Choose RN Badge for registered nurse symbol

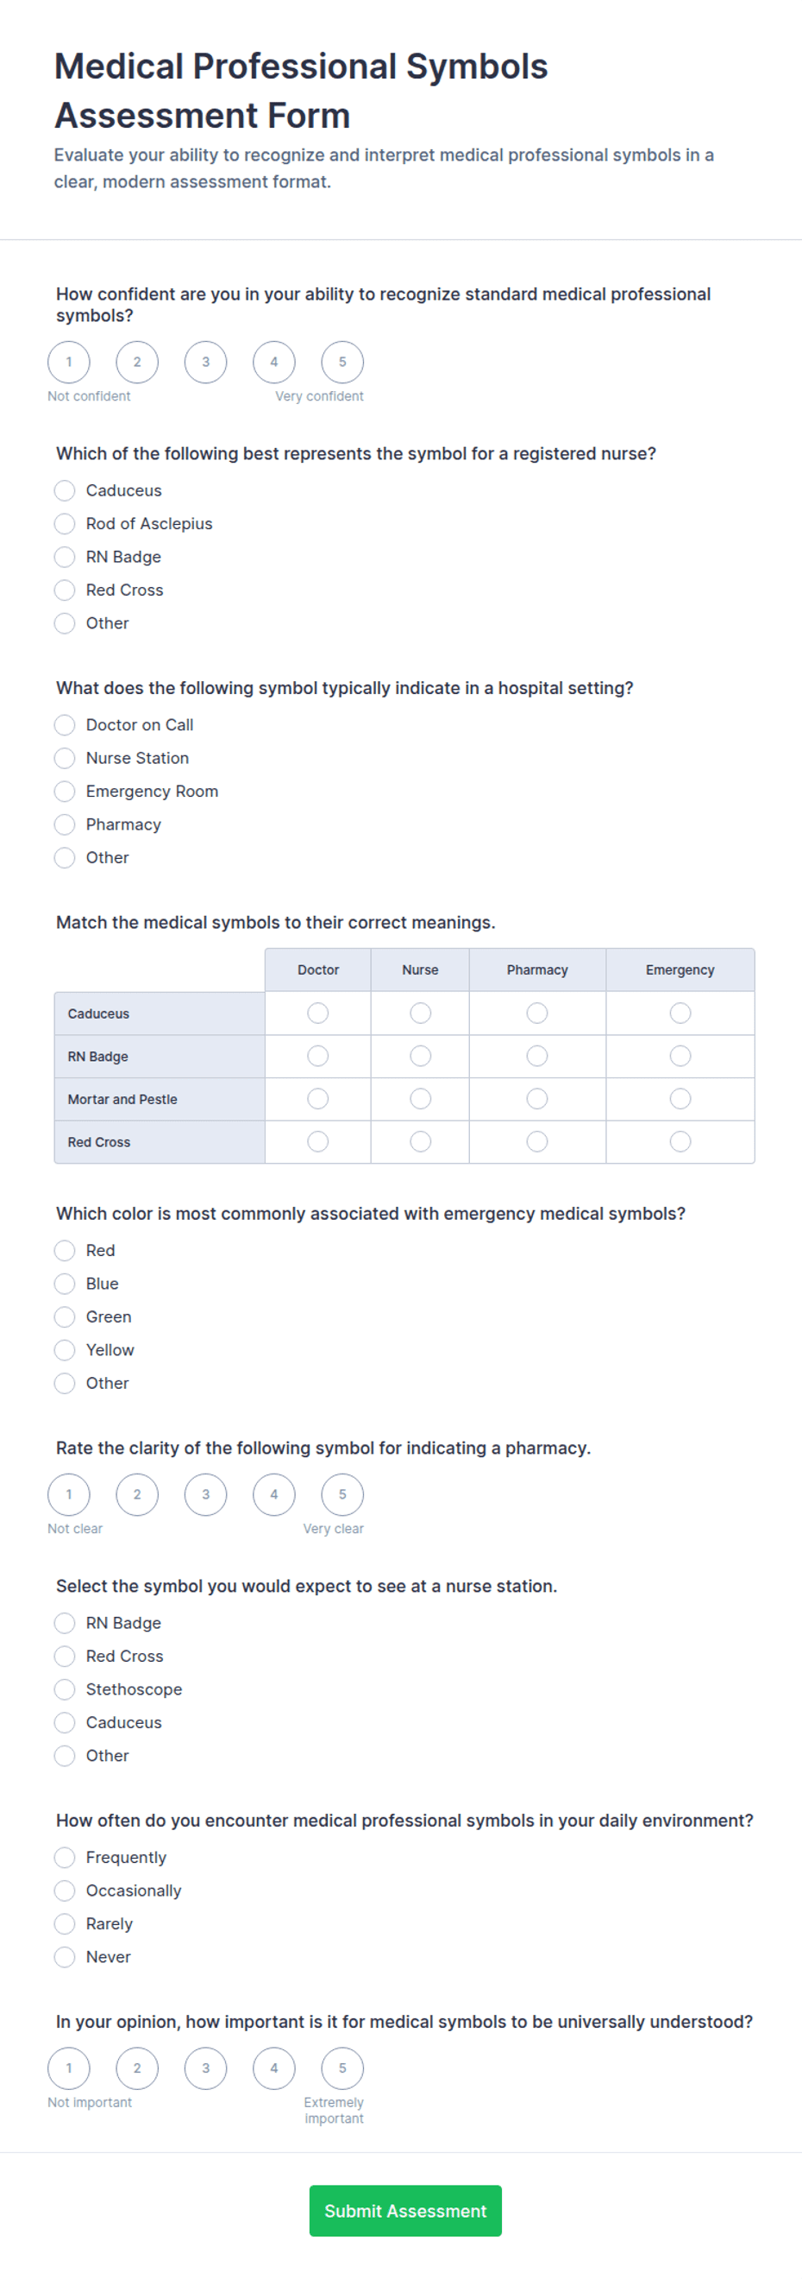(x=65, y=557)
